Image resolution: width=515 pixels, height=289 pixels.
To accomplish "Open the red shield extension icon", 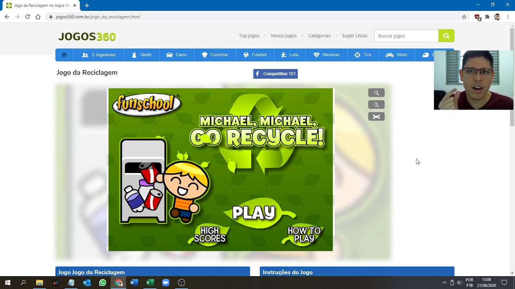I will [478, 17].
